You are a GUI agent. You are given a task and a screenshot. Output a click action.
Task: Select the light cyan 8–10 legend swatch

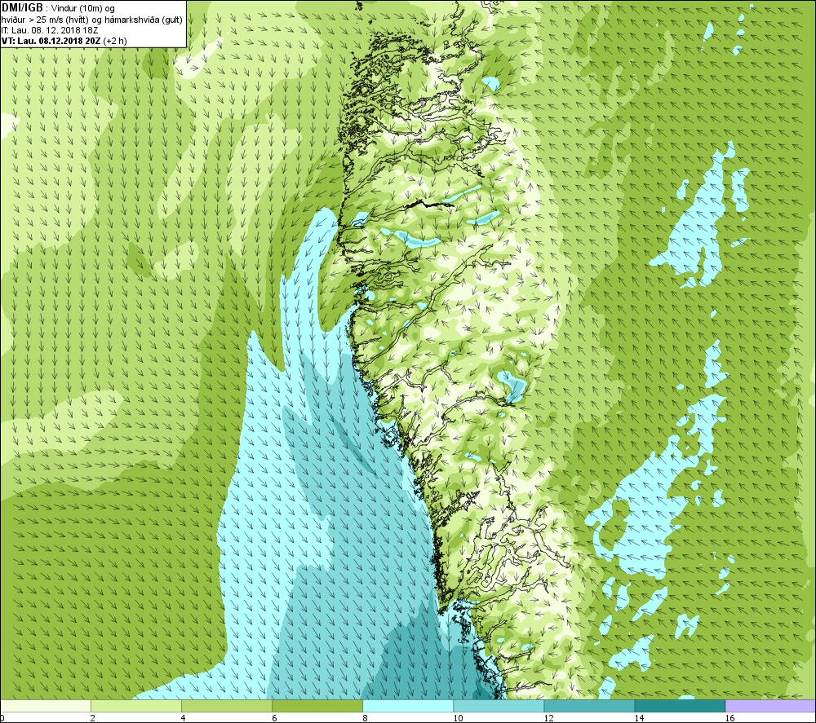click(407, 706)
